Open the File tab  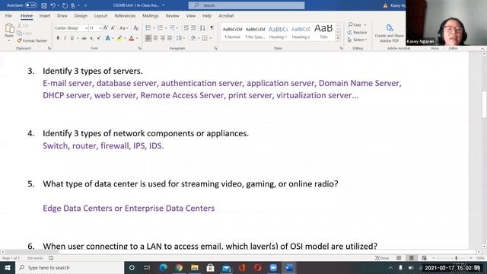click(x=8, y=15)
